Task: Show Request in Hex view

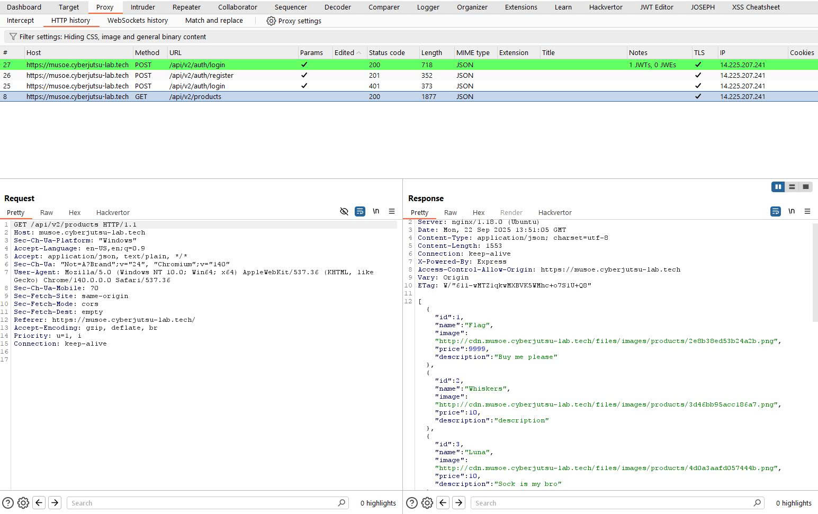Action: (x=75, y=212)
